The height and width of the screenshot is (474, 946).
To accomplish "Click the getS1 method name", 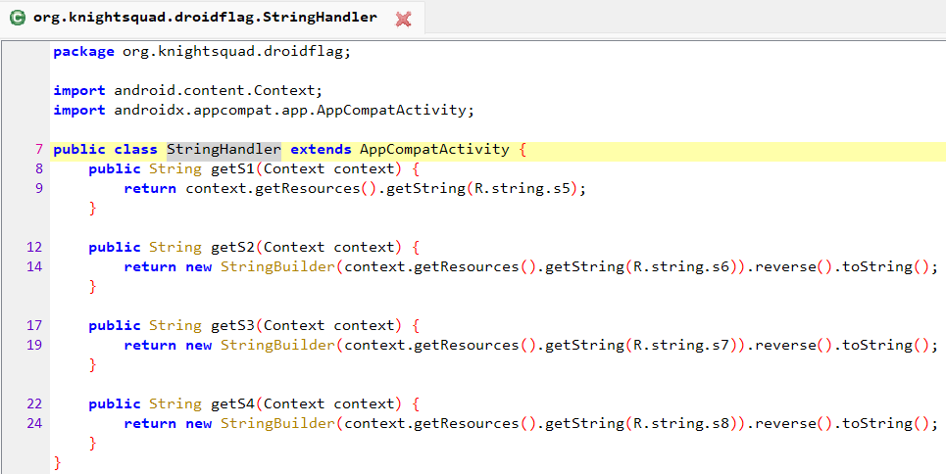I will [233, 168].
